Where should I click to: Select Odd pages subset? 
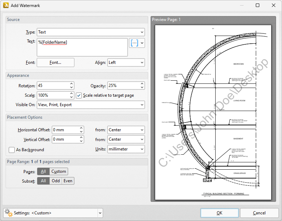pos(56,181)
